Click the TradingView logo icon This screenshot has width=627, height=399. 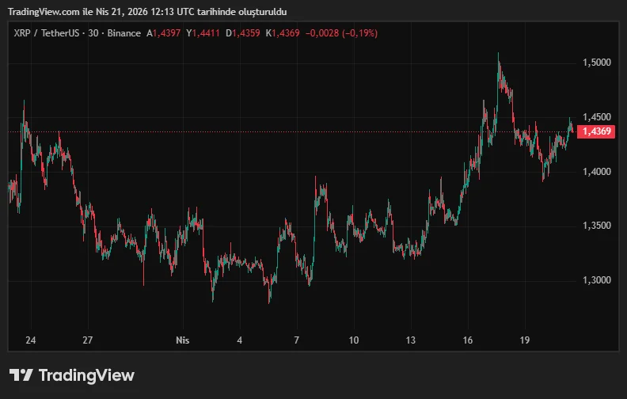pos(21,375)
